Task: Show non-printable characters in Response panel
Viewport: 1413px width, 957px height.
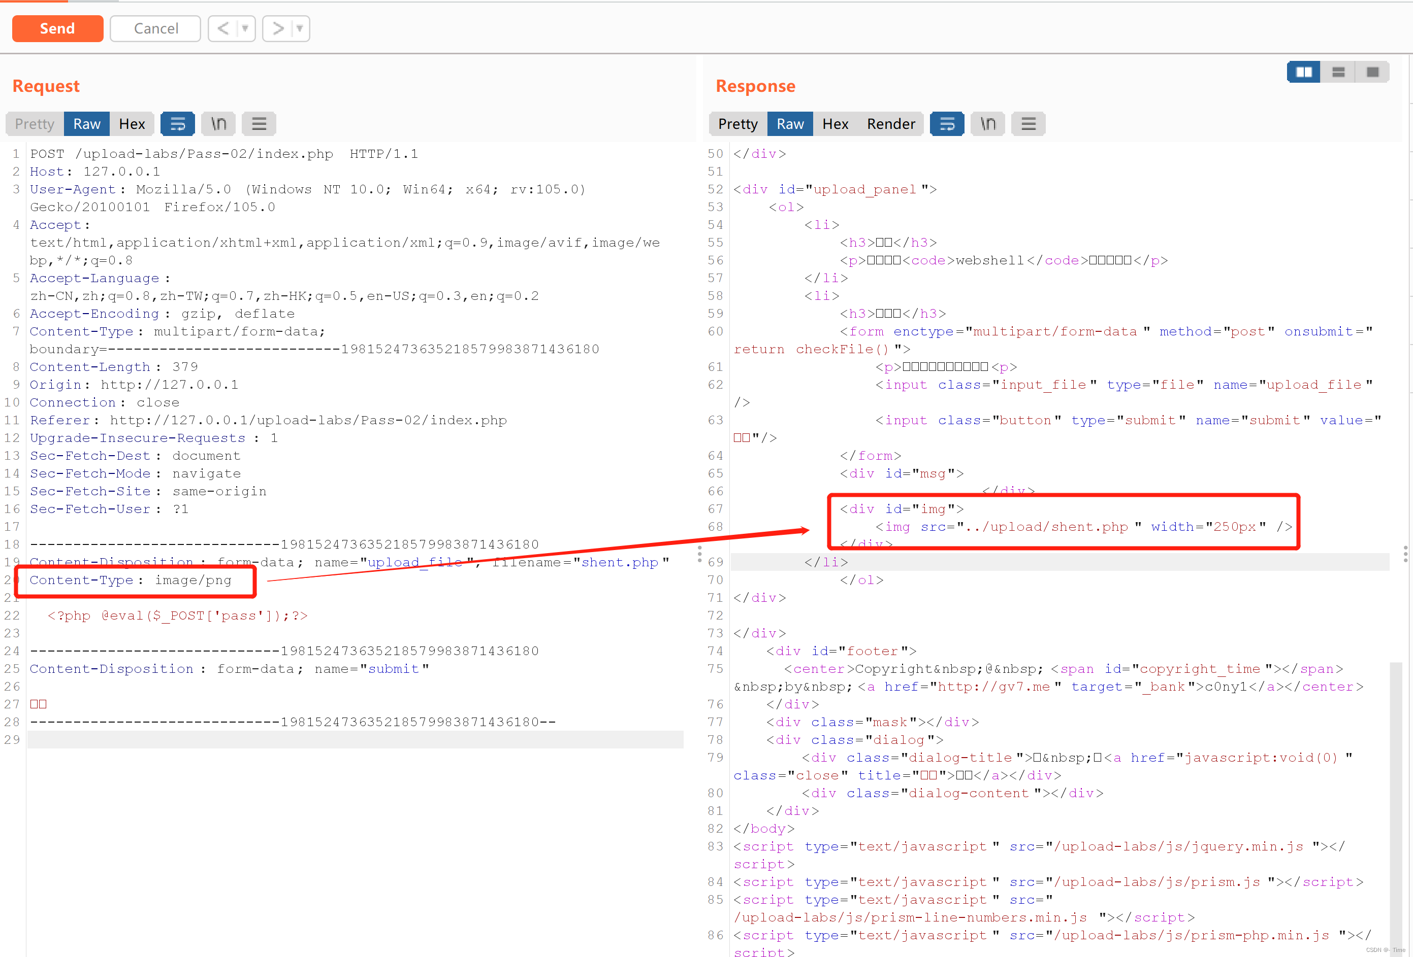Action: [x=987, y=124]
